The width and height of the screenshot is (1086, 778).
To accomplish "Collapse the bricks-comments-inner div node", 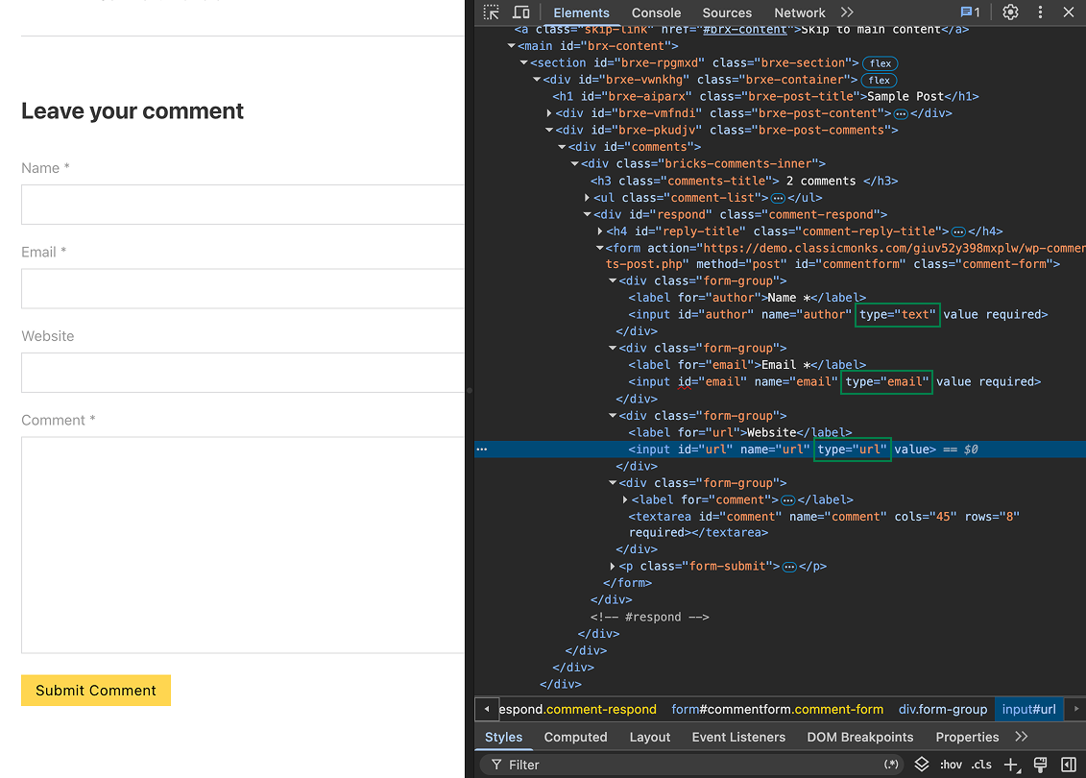I will tap(575, 164).
